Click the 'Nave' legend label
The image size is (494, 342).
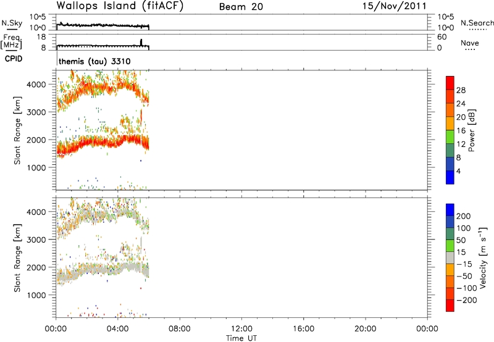(x=470, y=43)
